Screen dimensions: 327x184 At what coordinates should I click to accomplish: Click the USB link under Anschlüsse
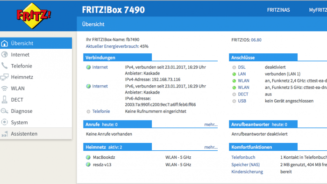point(242,101)
